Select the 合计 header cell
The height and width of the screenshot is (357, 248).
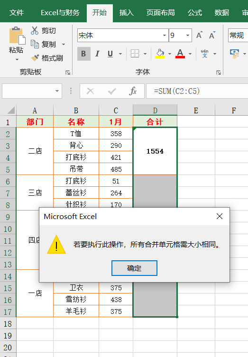[155, 121]
